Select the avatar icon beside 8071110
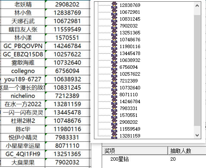The width and height of the screenshot is (206, 168). [x=114, y=95]
